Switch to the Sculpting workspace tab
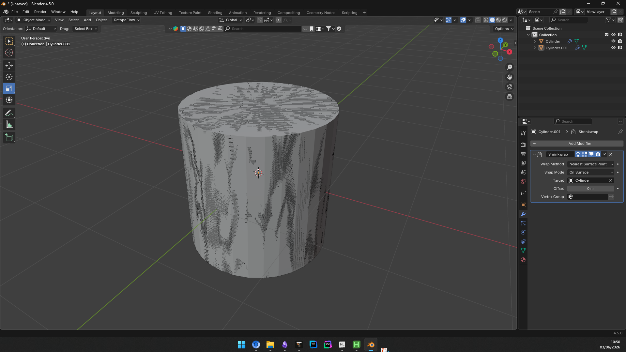Viewport: 626px width, 352px height. point(139,13)
